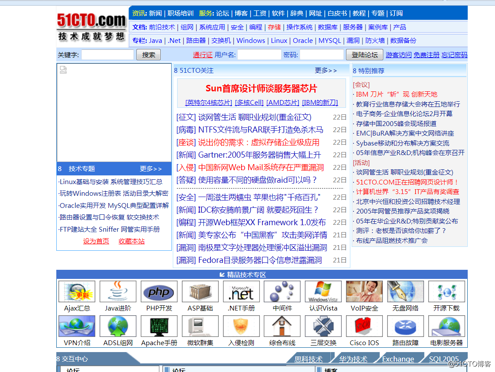Viewport: 495px width, 372px height.
Task: Open headline Sun首席设计师谈服务器芯片
Action: pos(261,88)
